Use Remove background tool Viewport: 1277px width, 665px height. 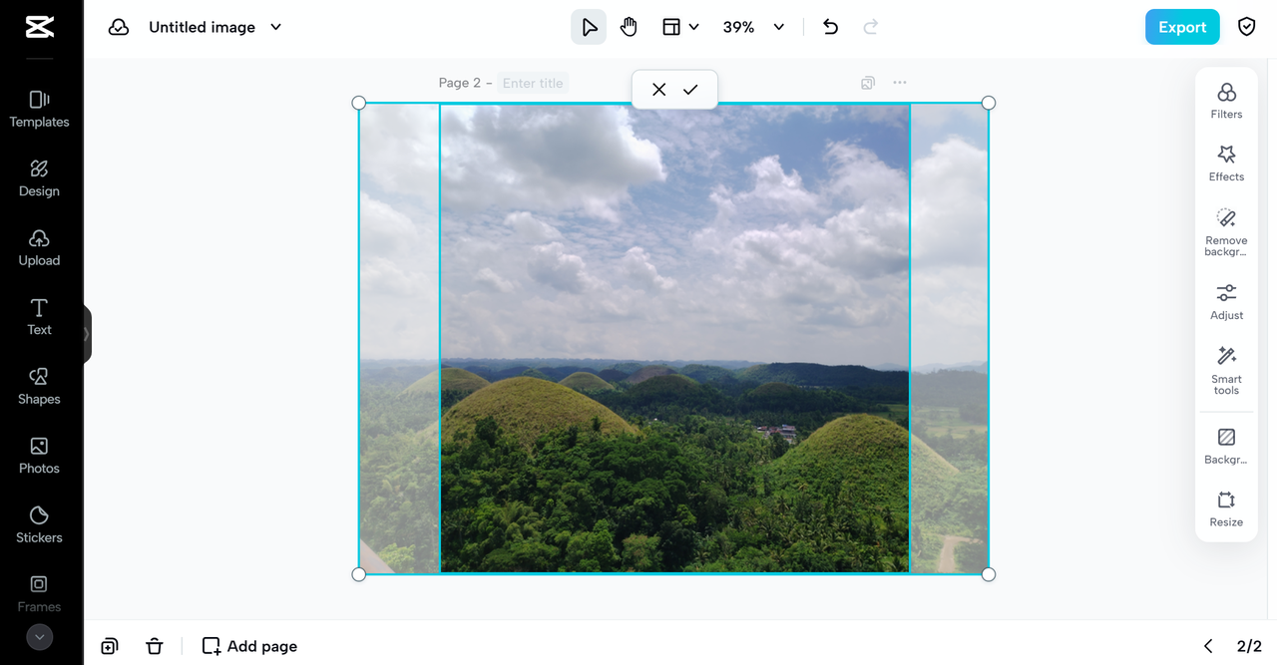[x=1226, y=232]
